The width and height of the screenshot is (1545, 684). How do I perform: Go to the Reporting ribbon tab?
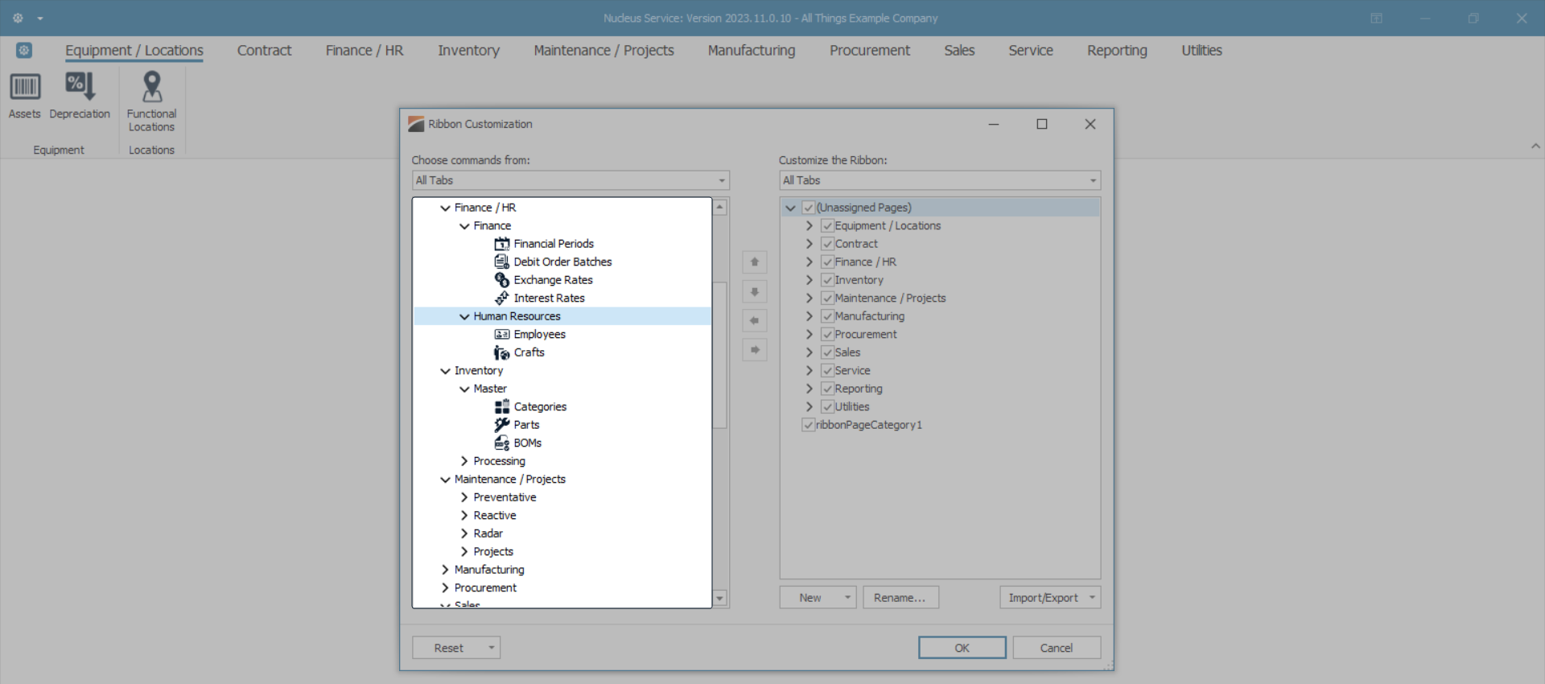(1117, 51)
